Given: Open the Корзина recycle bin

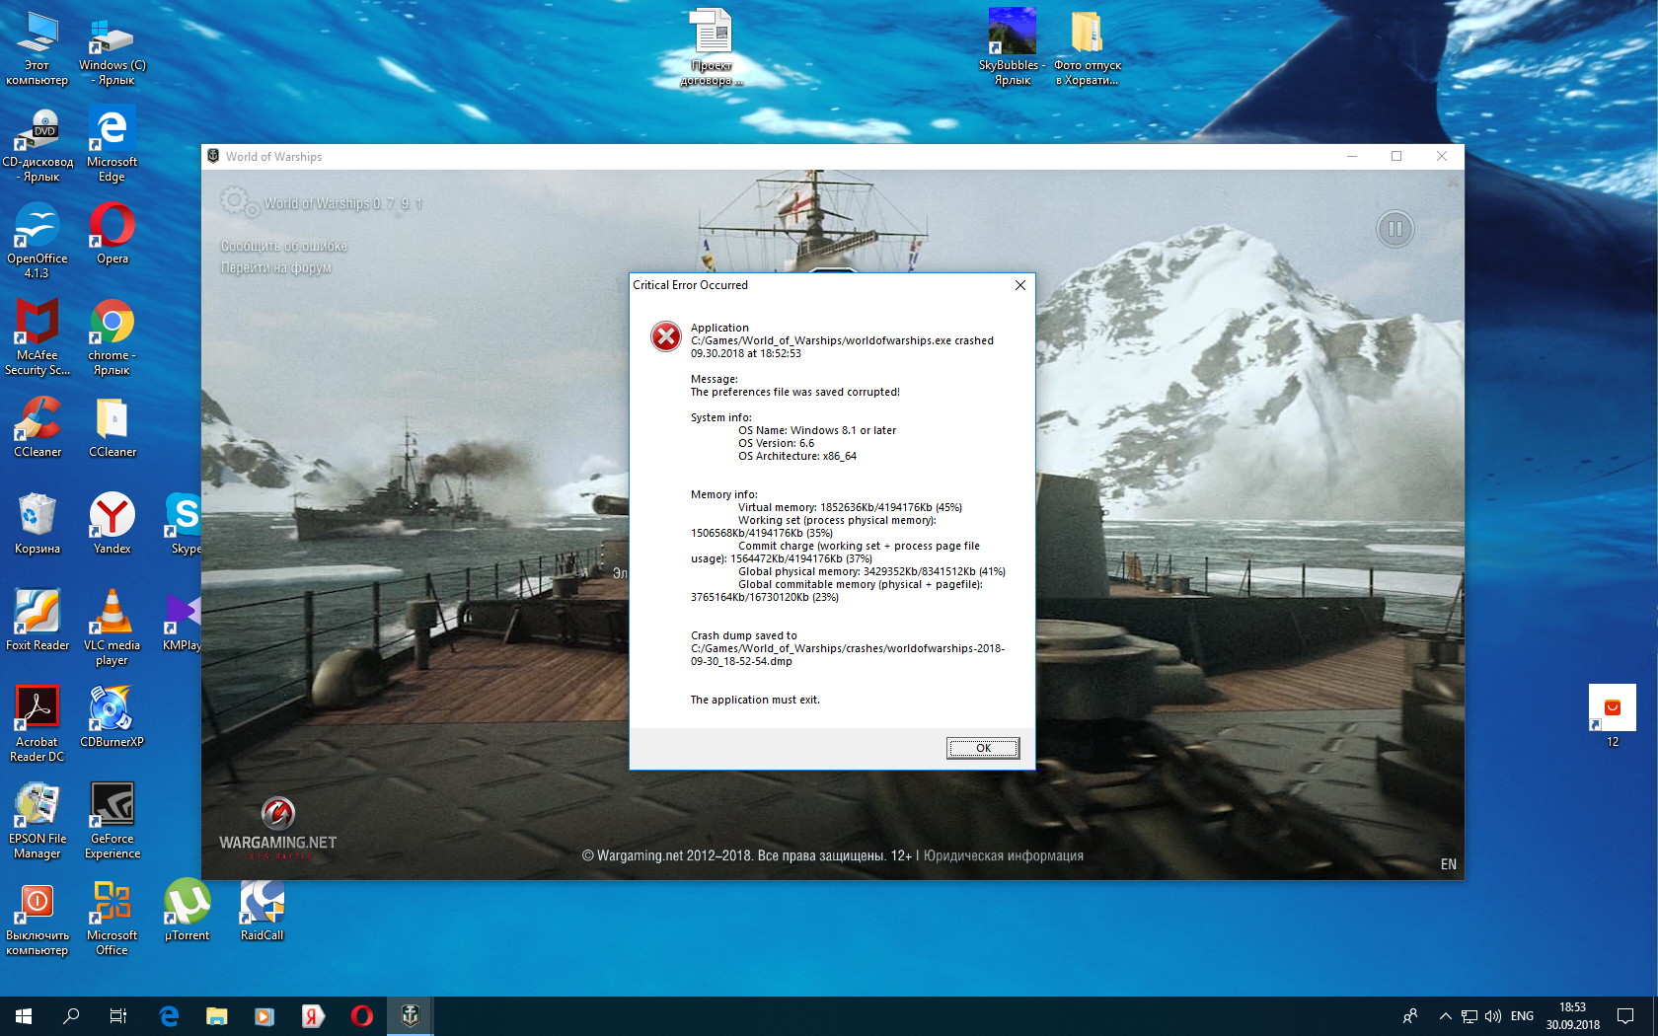Looking at the screenshot, I should pos(38,524).
